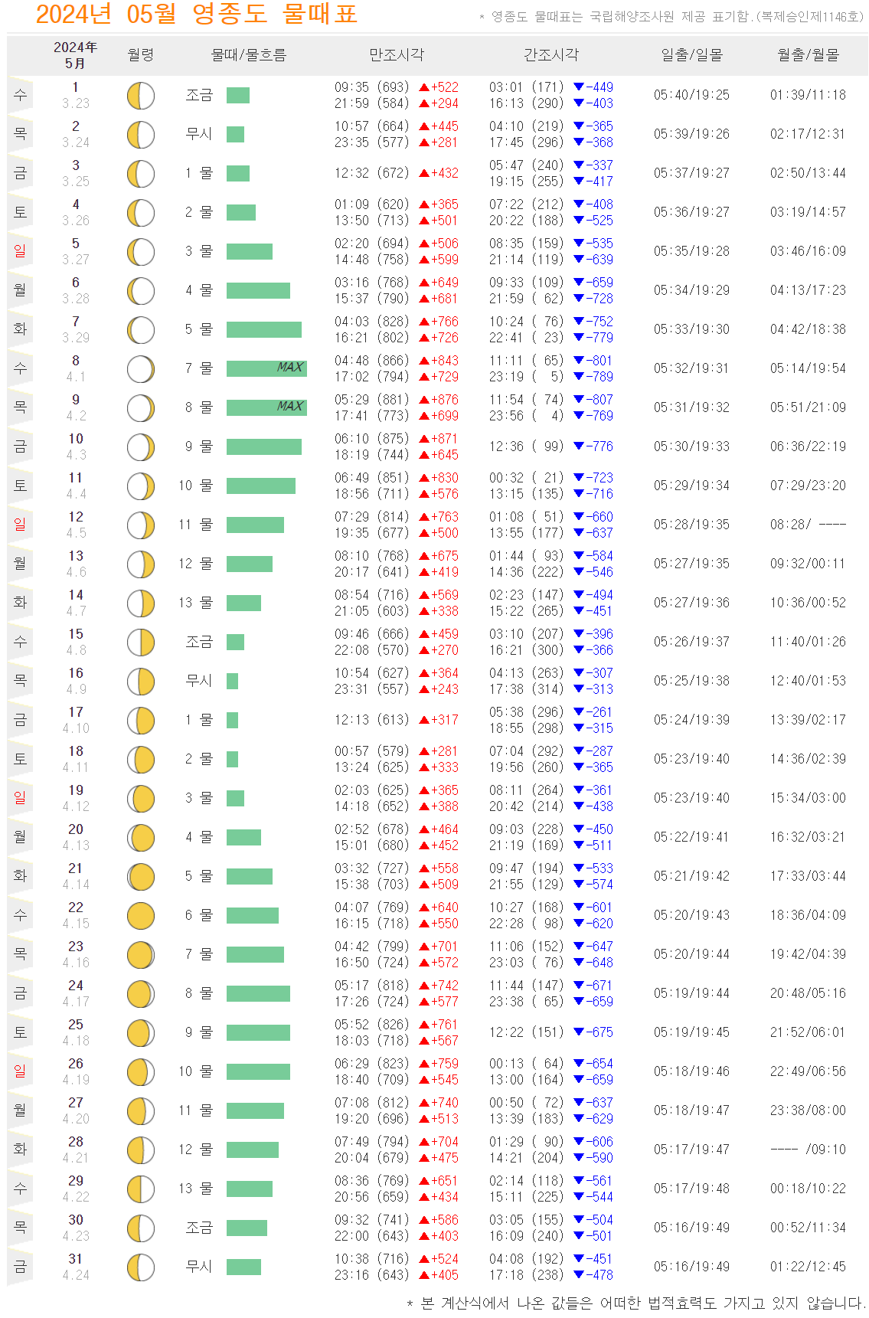Click the low tide entry 12:36 ( 99)
The image size is (869, 1318).
click(527, 446)
